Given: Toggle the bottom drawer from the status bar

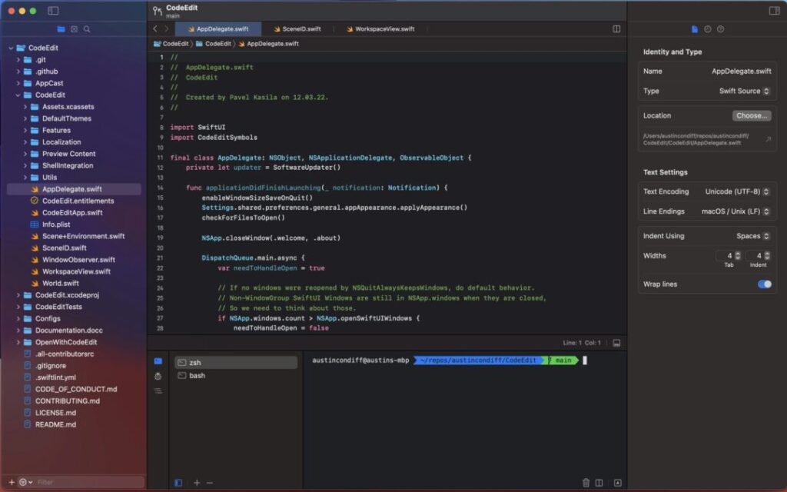Looking at the screenshot, I should pyautogui.click(x=616, y=343).
